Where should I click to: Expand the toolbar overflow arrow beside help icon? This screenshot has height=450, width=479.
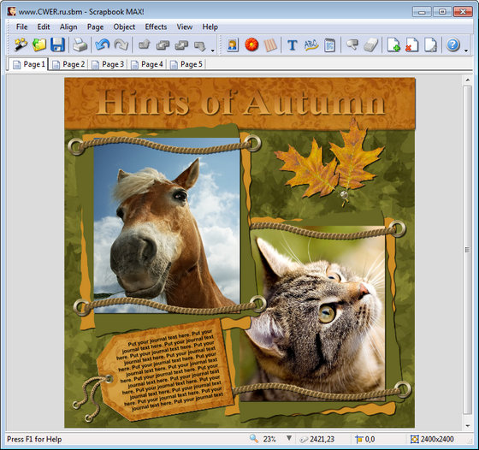(x=466, y=50)
